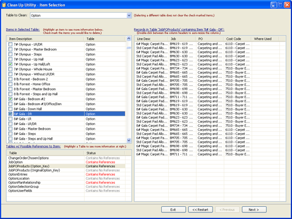Select the OptionEntries table row
The width and height of the screenshot is (292, 219).
tap(66, 175)
